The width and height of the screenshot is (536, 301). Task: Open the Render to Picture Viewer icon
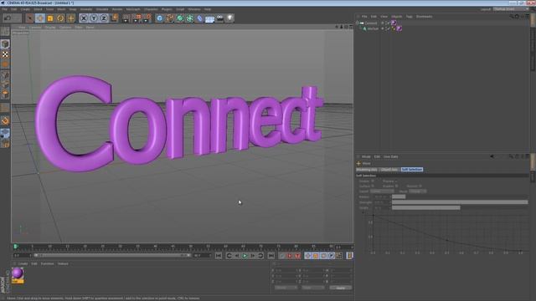click(137, 18)
